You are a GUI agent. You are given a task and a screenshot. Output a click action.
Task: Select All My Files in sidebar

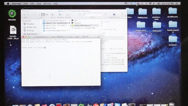click(x=30, y=27)
